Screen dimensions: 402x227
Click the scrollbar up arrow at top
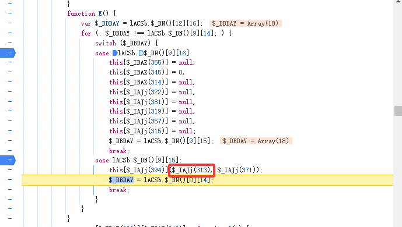[x=398, y=2]
